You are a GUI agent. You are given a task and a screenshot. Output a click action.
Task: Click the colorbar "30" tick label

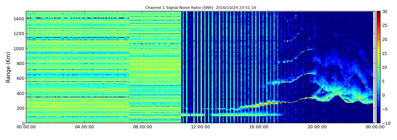tap(385, 11)
